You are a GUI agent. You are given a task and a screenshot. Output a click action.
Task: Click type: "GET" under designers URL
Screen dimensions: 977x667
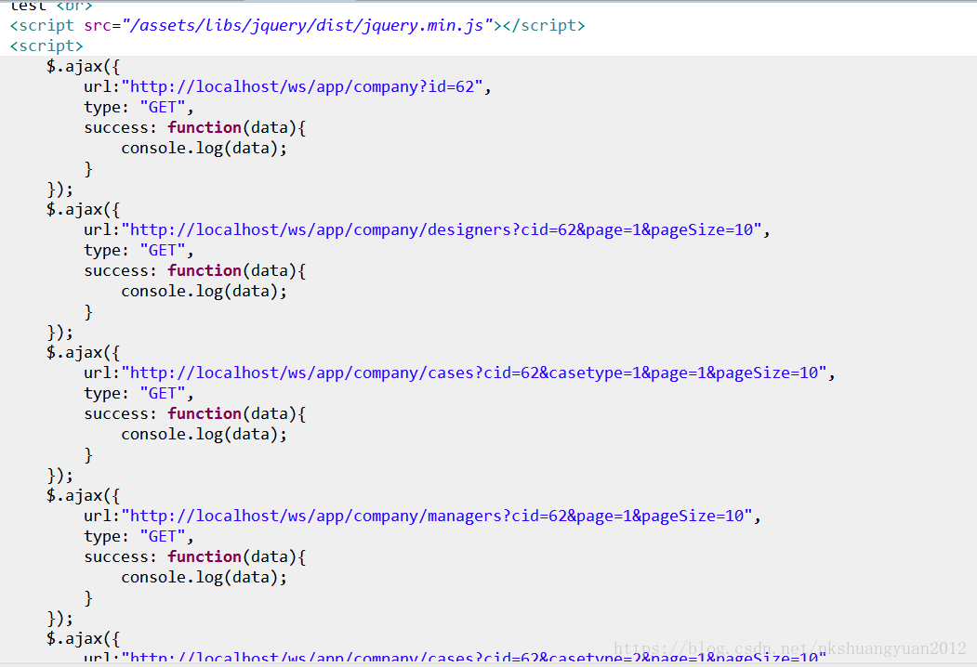click(139, 251)
